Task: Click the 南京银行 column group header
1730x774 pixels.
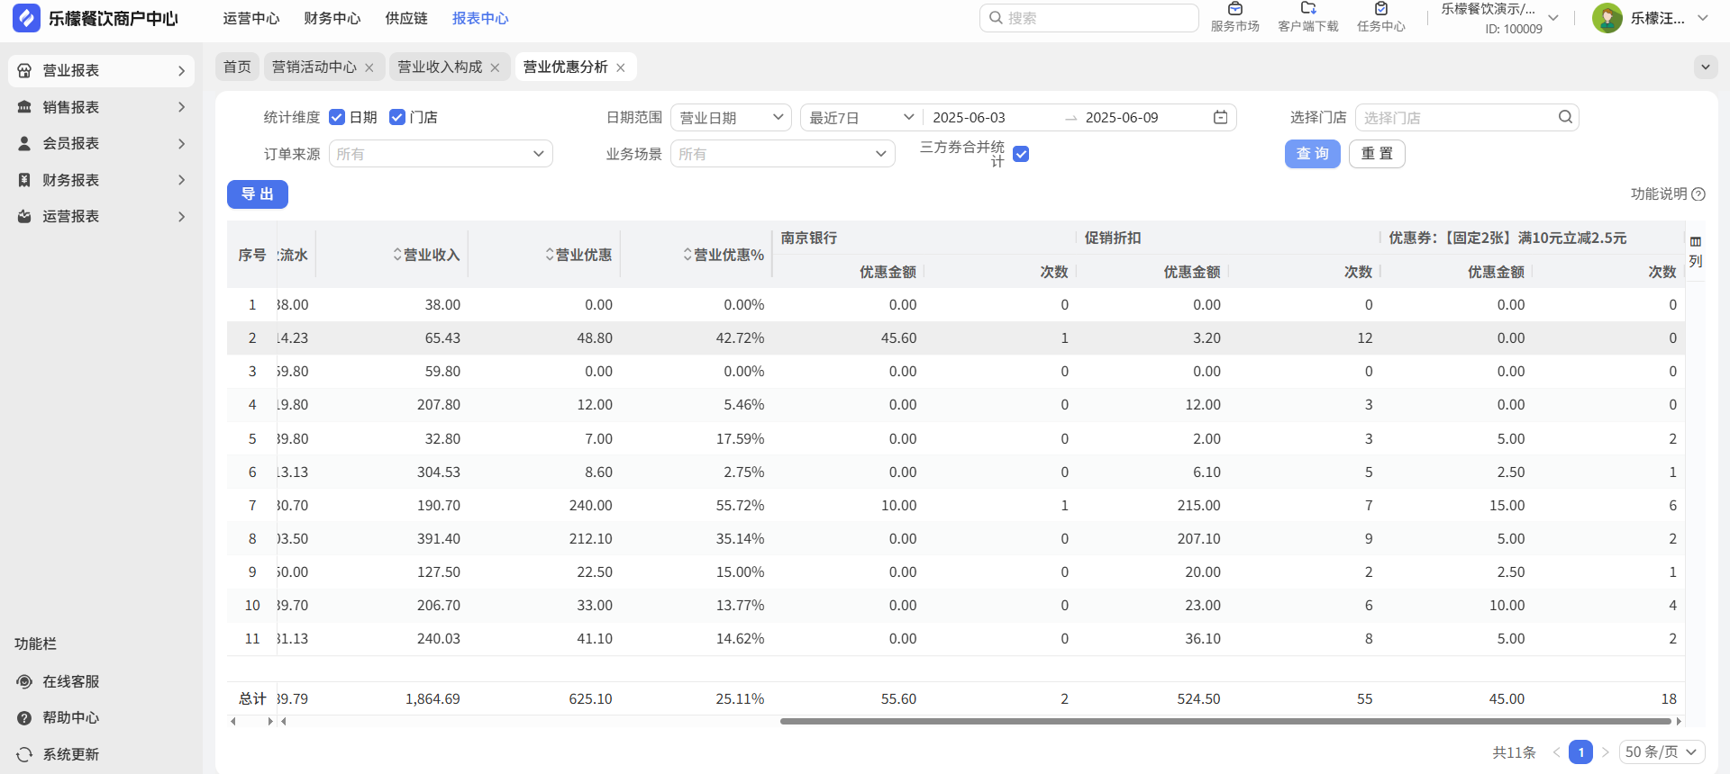Action: [809, 238]
